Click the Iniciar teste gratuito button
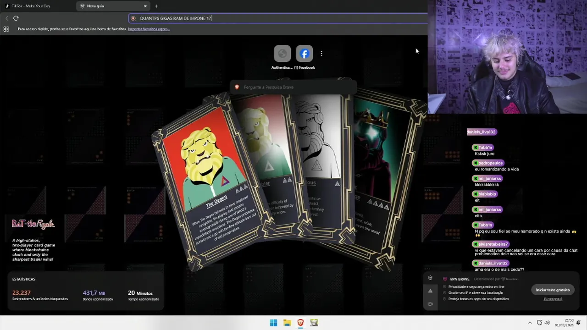The image size is (587, 330). (553, 290)
